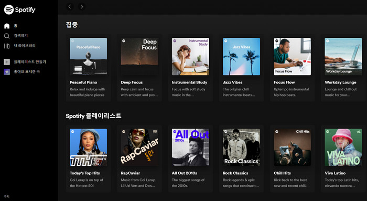Click the Peaceful Piano title text
Screen dimensions: 367x201
click(x=83, y=82)
